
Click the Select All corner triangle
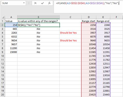3,17
